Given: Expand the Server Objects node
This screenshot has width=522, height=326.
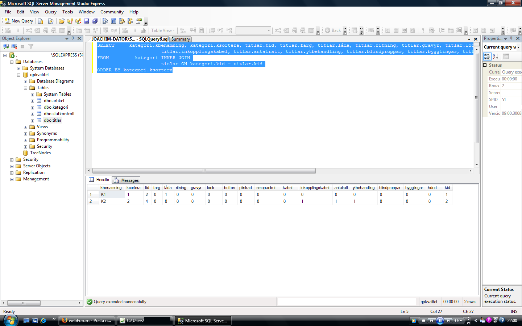Looking at the screenshot, I should pyautogui.click(x=12, y=166).
